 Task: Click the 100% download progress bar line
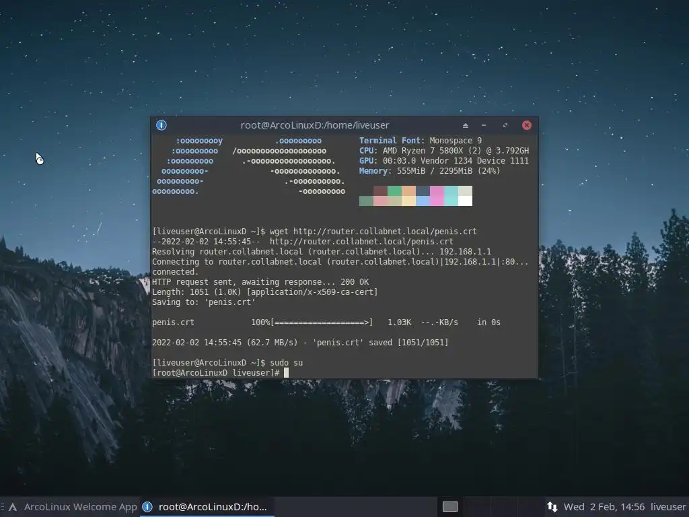326,322
